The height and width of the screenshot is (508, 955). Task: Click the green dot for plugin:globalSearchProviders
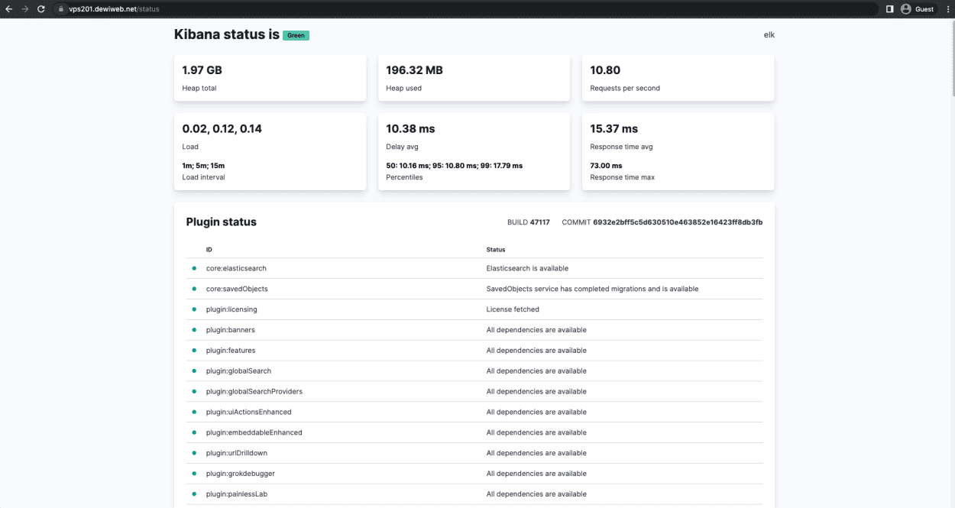[194, 392]
